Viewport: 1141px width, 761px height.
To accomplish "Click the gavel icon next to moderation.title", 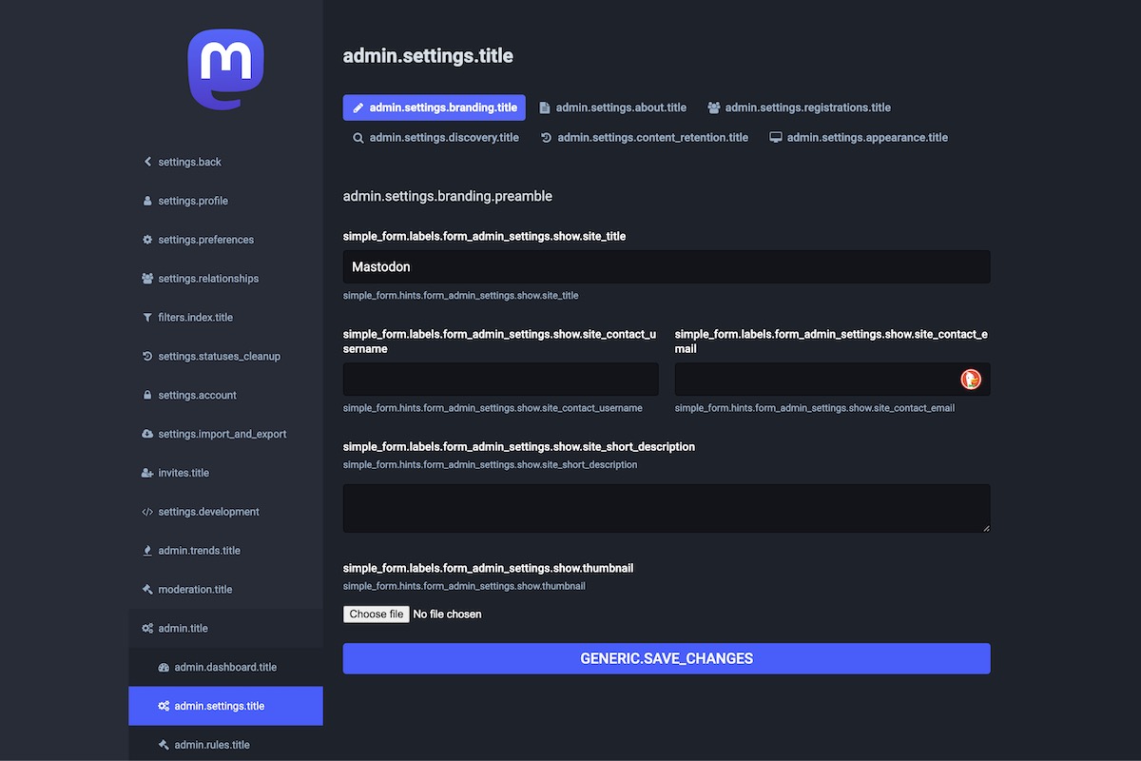I will pos(147,590).
